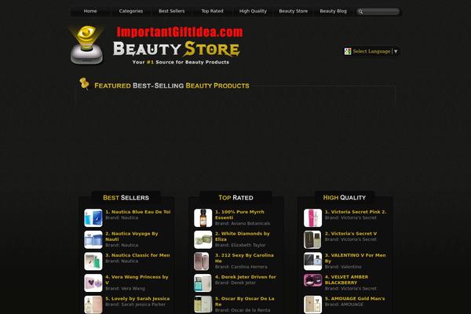Open Top Rated in the navigation bar

(212, 11)
